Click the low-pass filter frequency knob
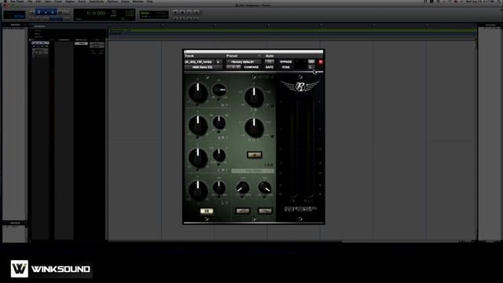The height and width of the screenshot is (283, 503). (265, 187)
